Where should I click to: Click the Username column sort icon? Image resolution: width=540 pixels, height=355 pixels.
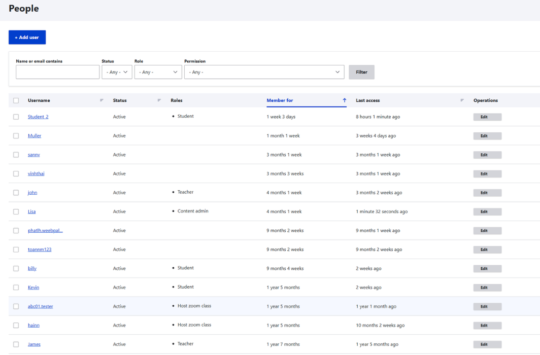(102, 100)
